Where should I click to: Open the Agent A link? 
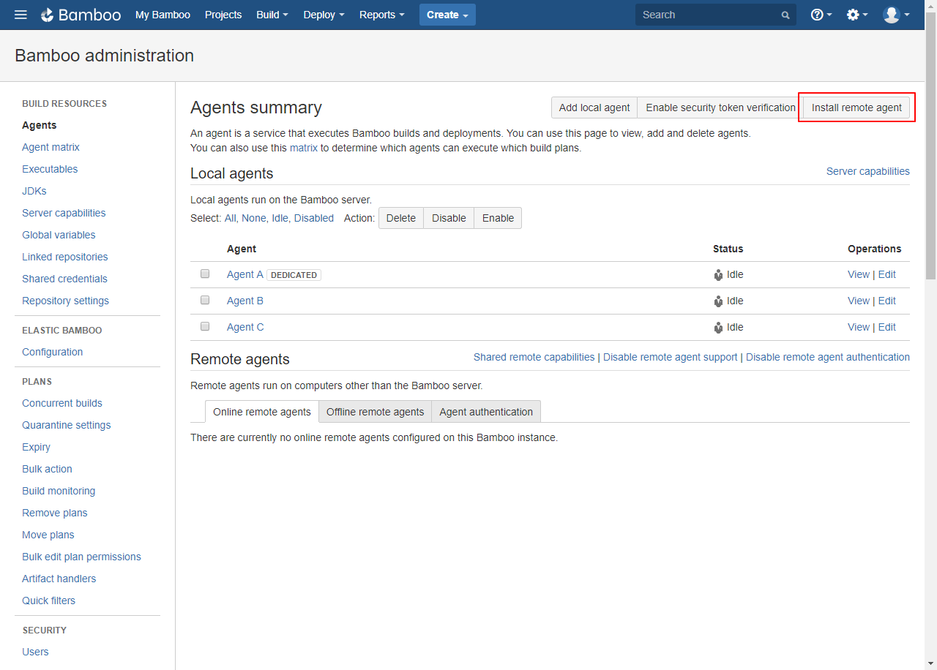tap(245, 274)
